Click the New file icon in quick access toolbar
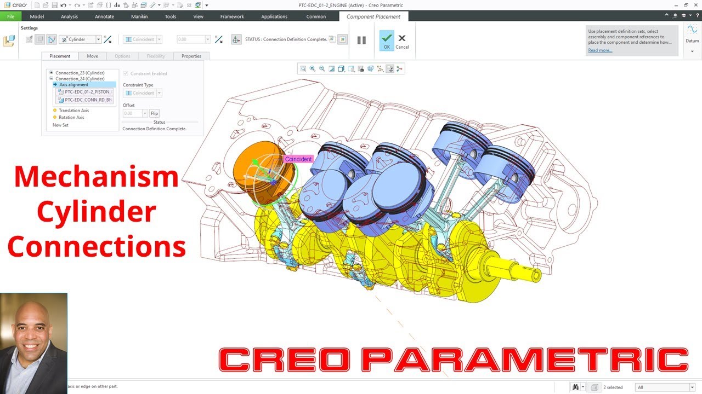The height and width of the screenshot is (394, 702). click(37, 5)
